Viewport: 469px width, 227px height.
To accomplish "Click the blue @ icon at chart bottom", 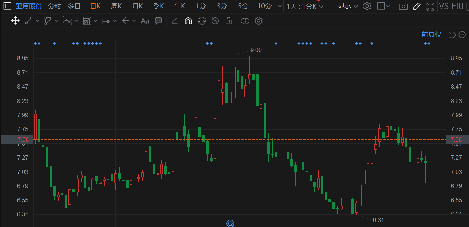I will click(230, 223).
